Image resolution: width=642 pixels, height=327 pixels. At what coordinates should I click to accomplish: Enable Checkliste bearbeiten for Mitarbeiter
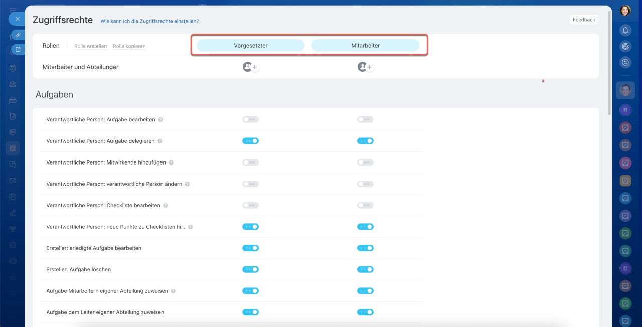(365, 206)
